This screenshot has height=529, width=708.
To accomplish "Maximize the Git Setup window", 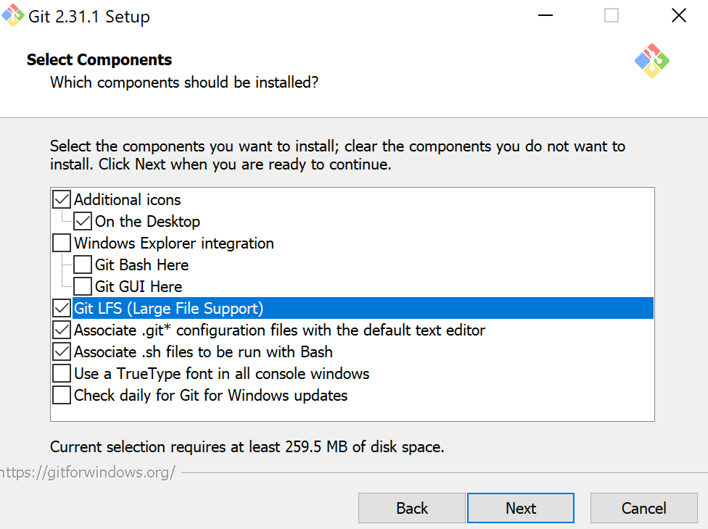I will point(612,16).
